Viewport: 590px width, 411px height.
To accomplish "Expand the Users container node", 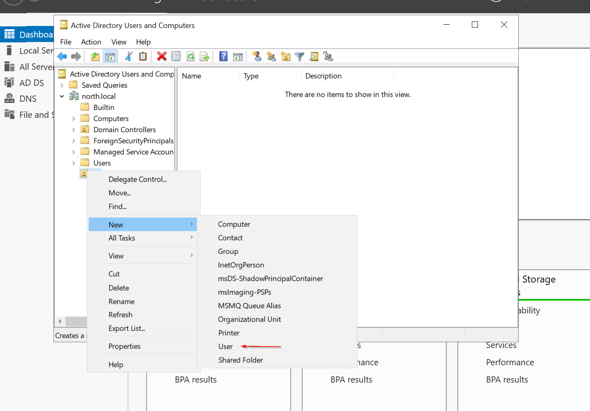I will click(x=73, y=163).
